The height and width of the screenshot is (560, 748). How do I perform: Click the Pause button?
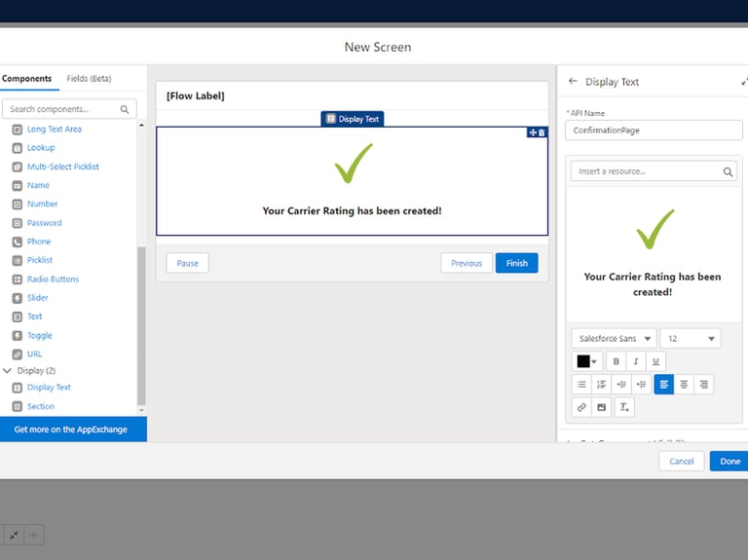(187, 263)
